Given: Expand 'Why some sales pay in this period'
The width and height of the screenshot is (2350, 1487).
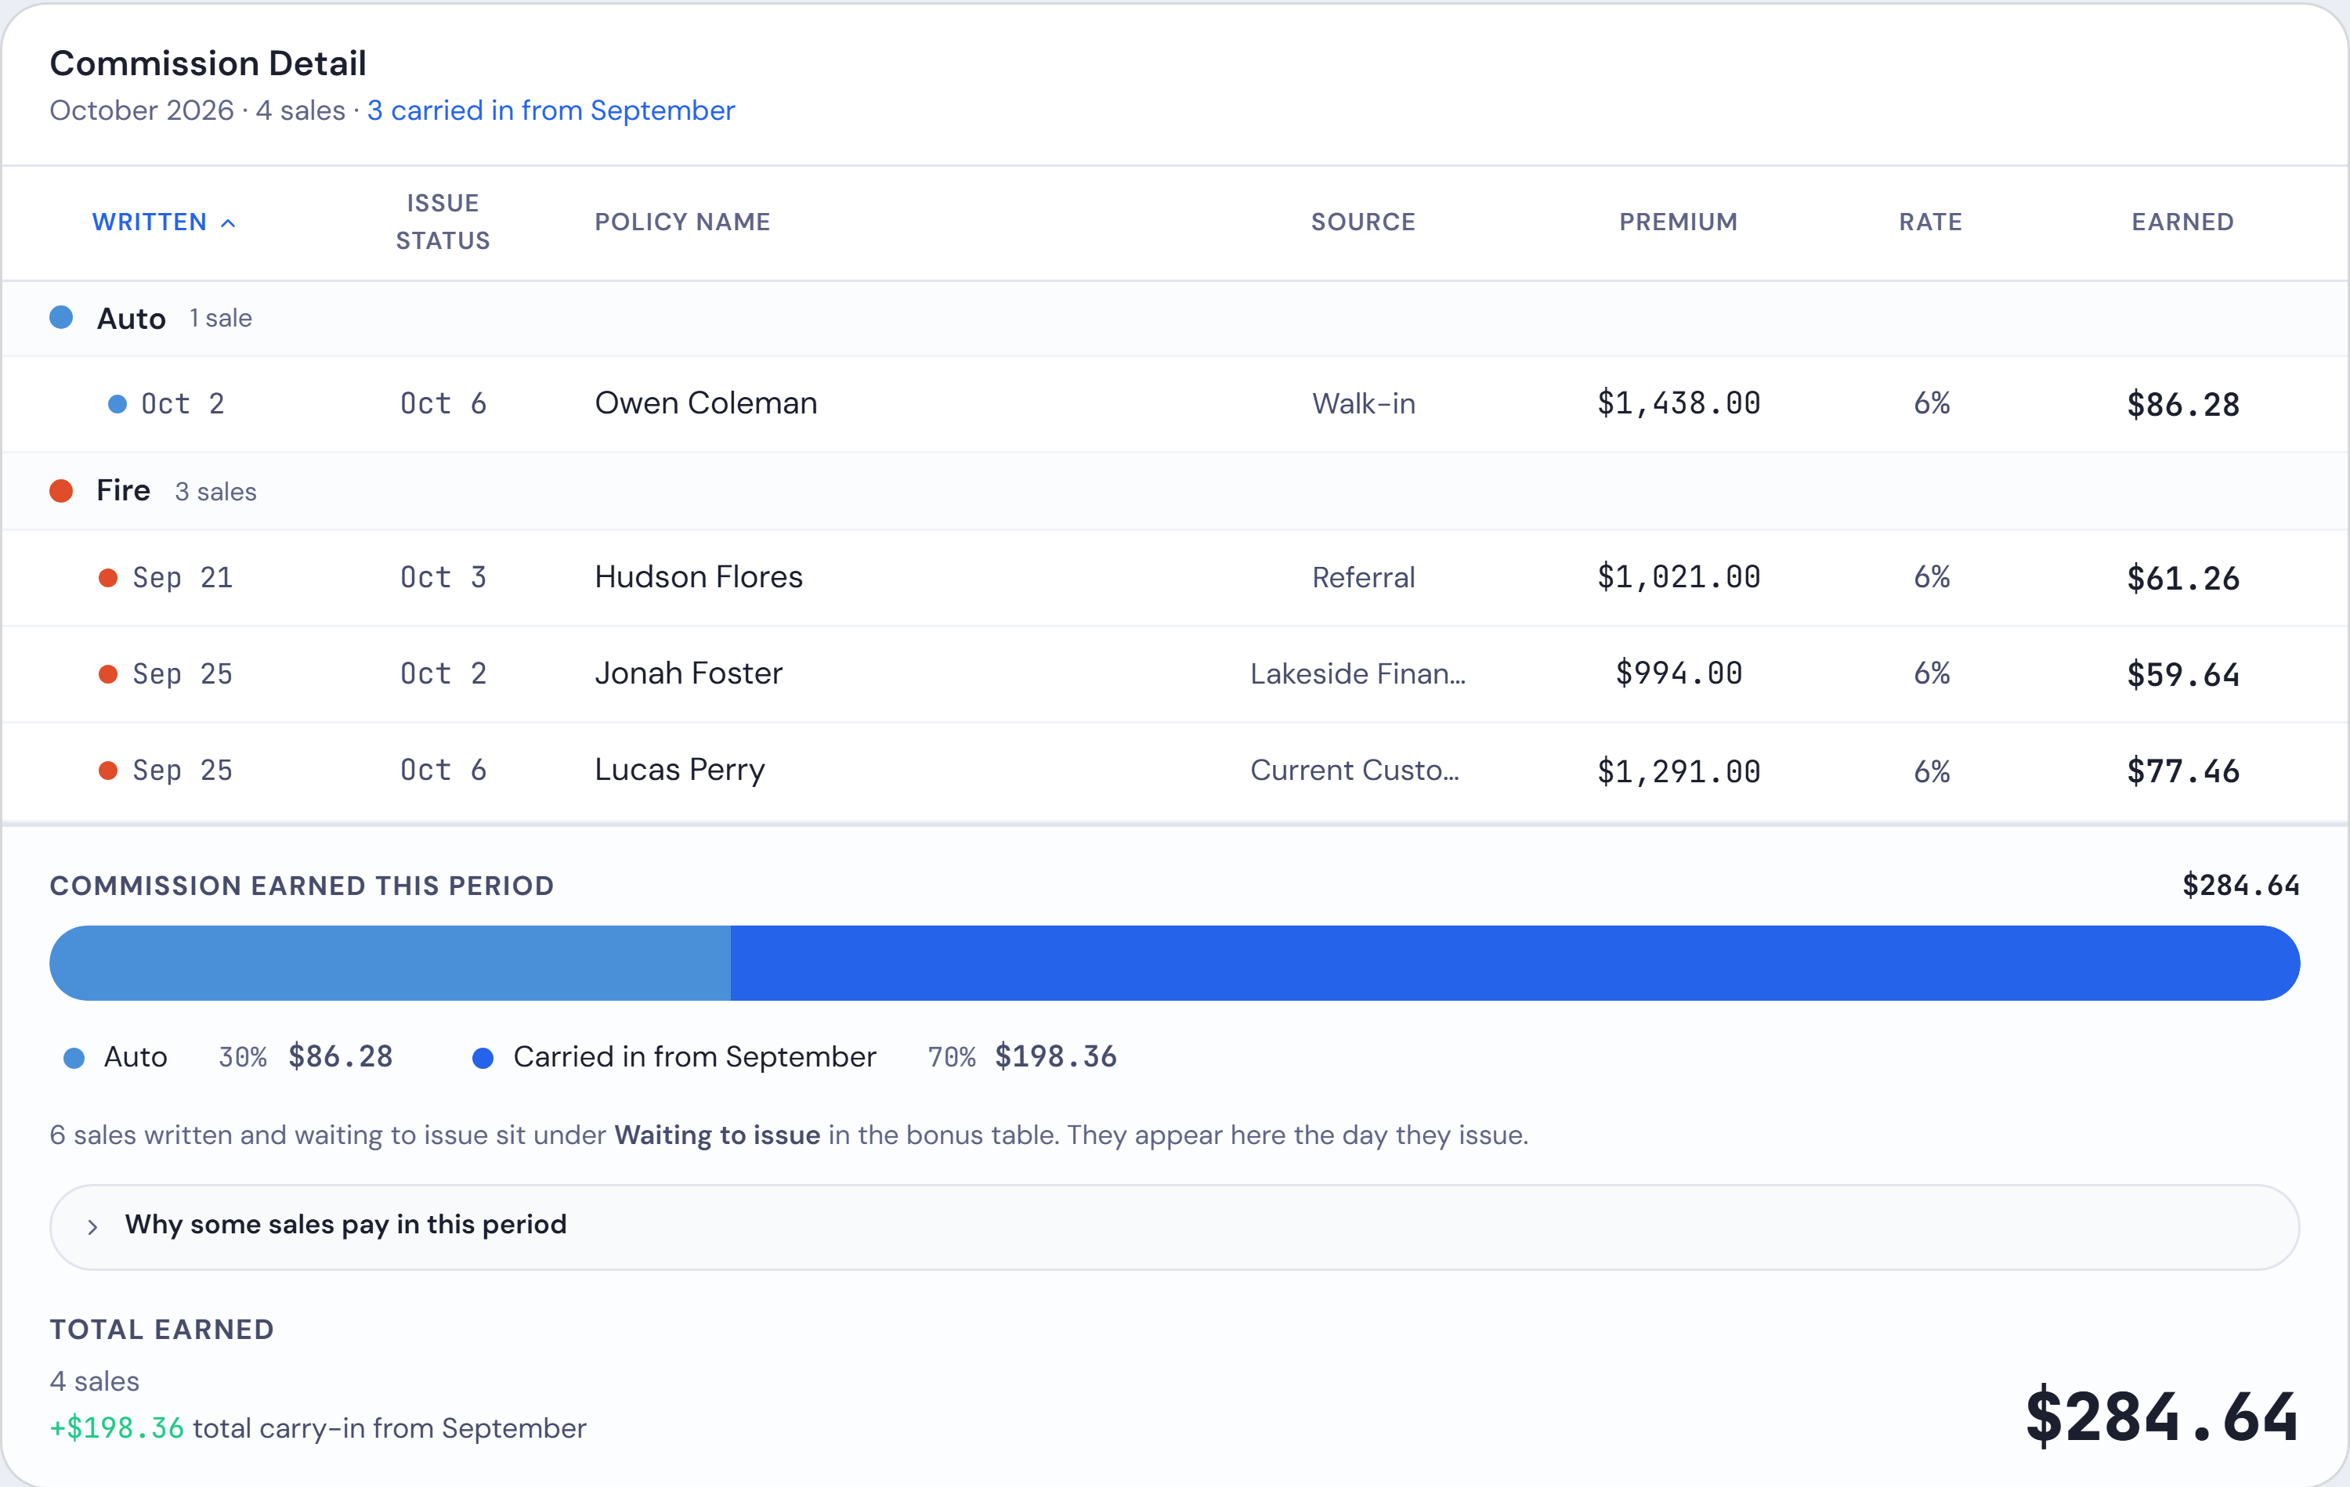Looking at the screenshot, I should point(1174,1226).
